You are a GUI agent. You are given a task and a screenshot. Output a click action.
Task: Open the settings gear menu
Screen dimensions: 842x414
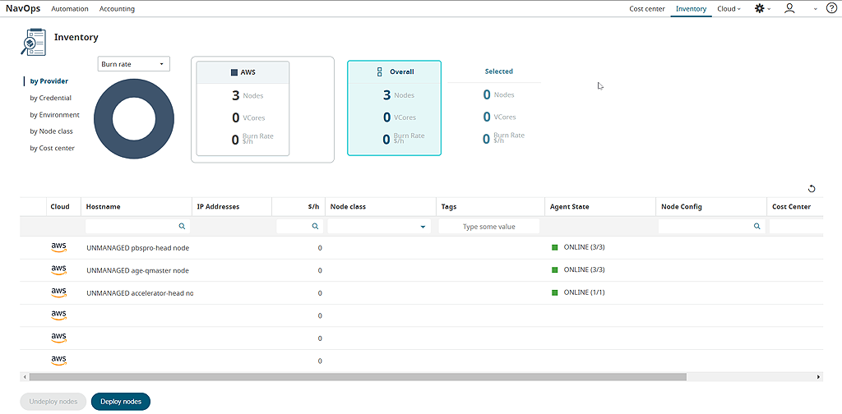point(759,8)
